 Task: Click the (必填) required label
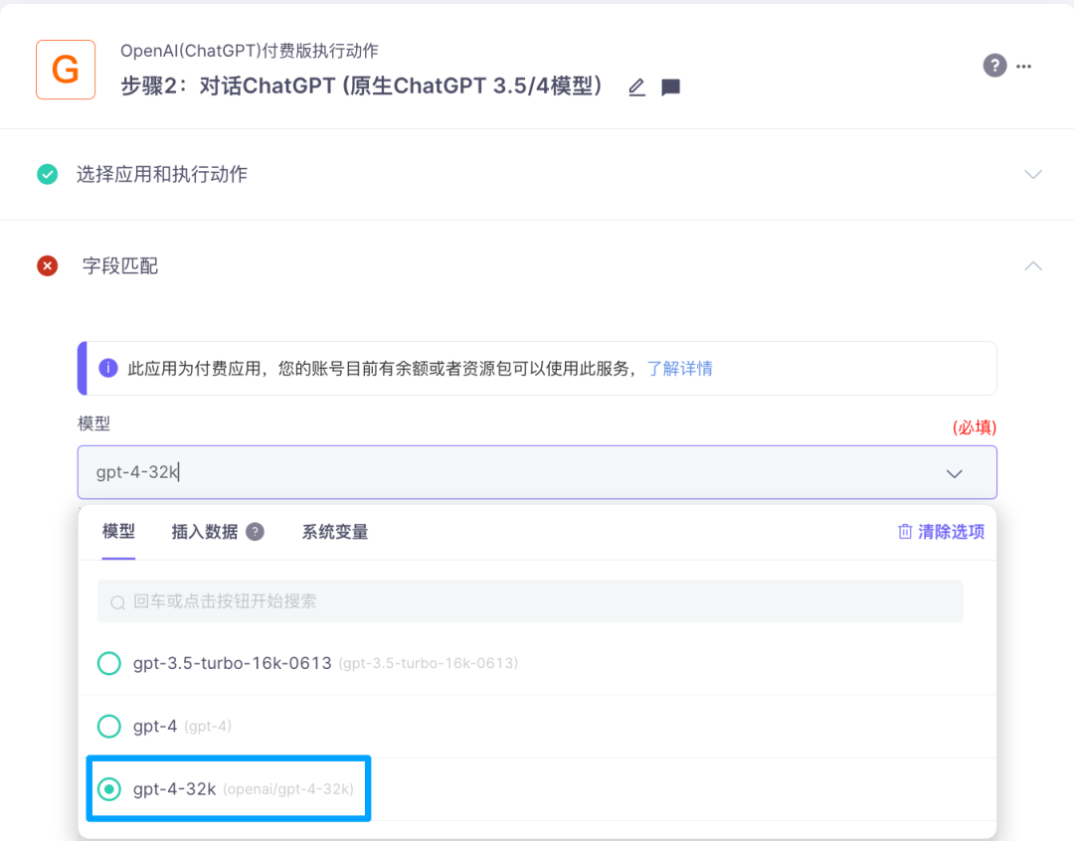click(974, 427)
